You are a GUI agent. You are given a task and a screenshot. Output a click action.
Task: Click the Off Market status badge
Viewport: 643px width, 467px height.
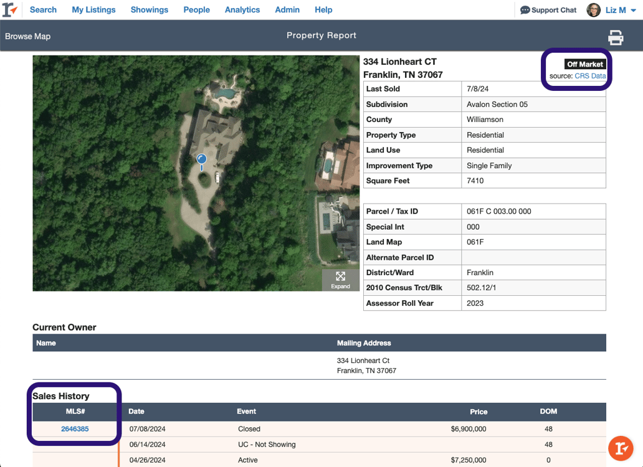585,64
